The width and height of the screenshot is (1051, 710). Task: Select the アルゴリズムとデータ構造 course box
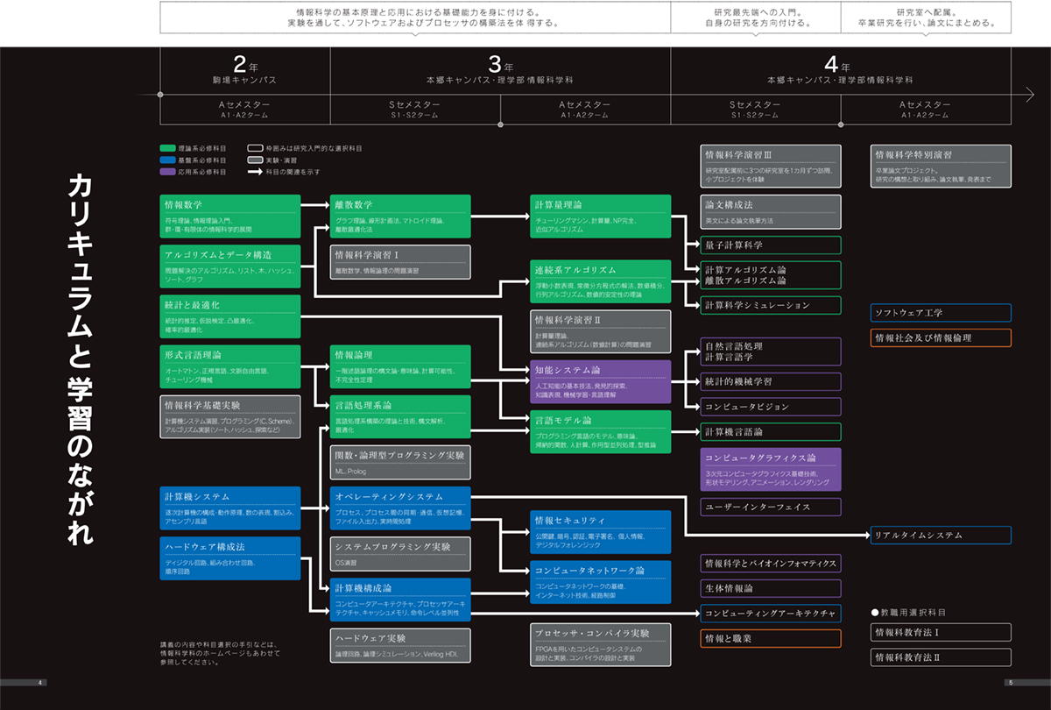229,266
